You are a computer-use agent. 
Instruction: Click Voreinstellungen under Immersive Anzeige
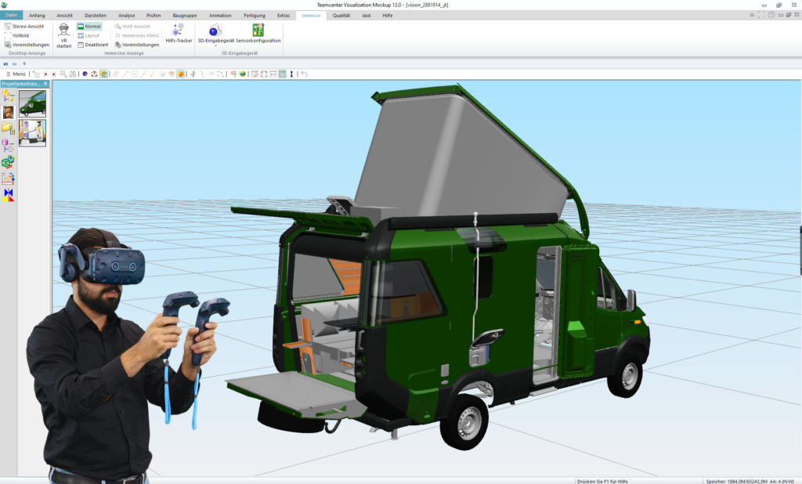point(137,45)
